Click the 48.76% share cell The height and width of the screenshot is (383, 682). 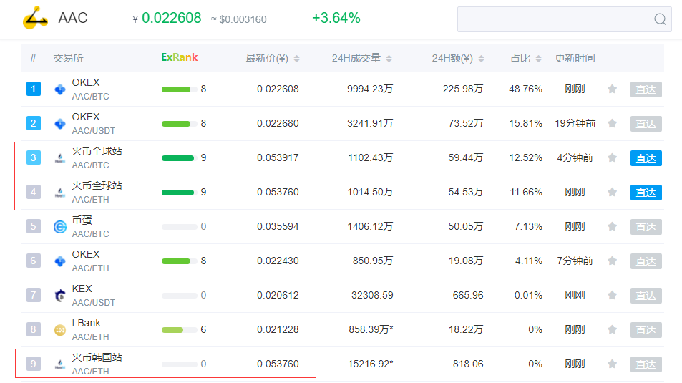click(525, 89)
